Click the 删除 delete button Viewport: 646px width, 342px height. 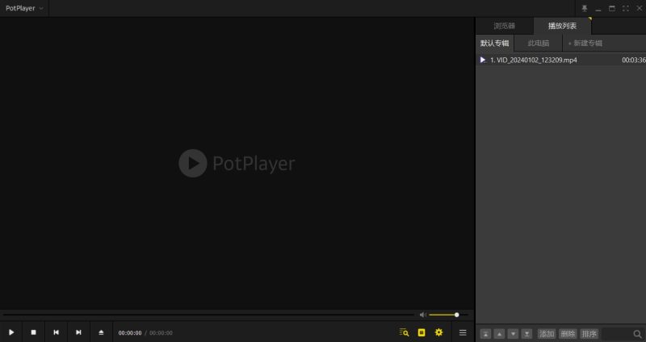point(568,334)
